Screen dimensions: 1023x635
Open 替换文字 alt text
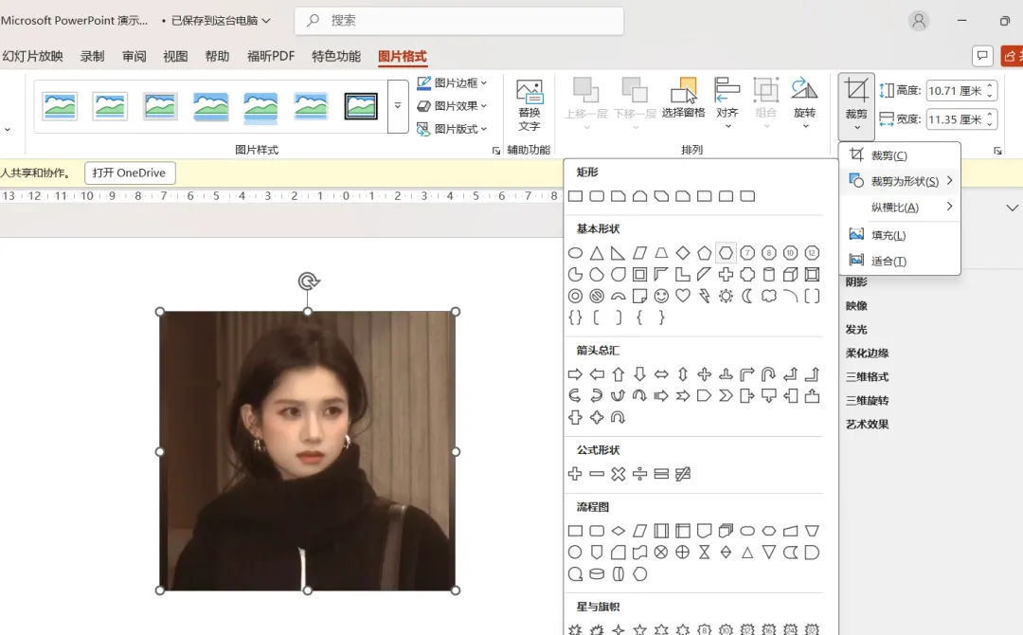coord(529,106)
